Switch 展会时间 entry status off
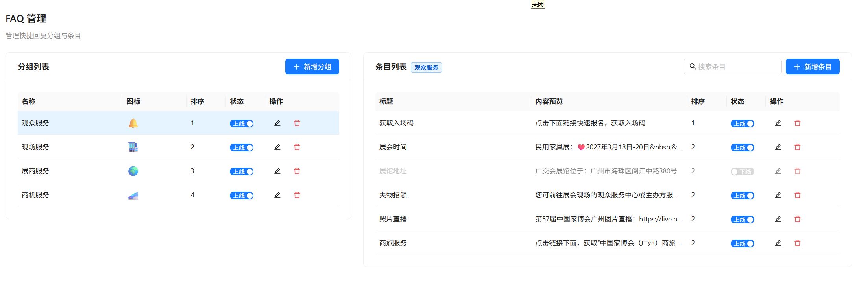Viewport: 859px width, 297px height. click(742, 148)
